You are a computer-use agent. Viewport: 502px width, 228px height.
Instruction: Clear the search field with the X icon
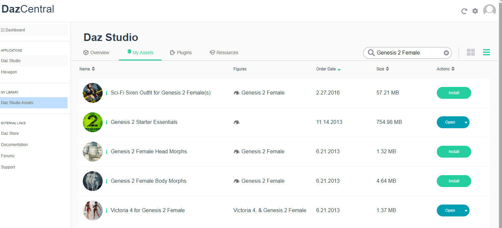pyautogui.click(x=446, y=53)
